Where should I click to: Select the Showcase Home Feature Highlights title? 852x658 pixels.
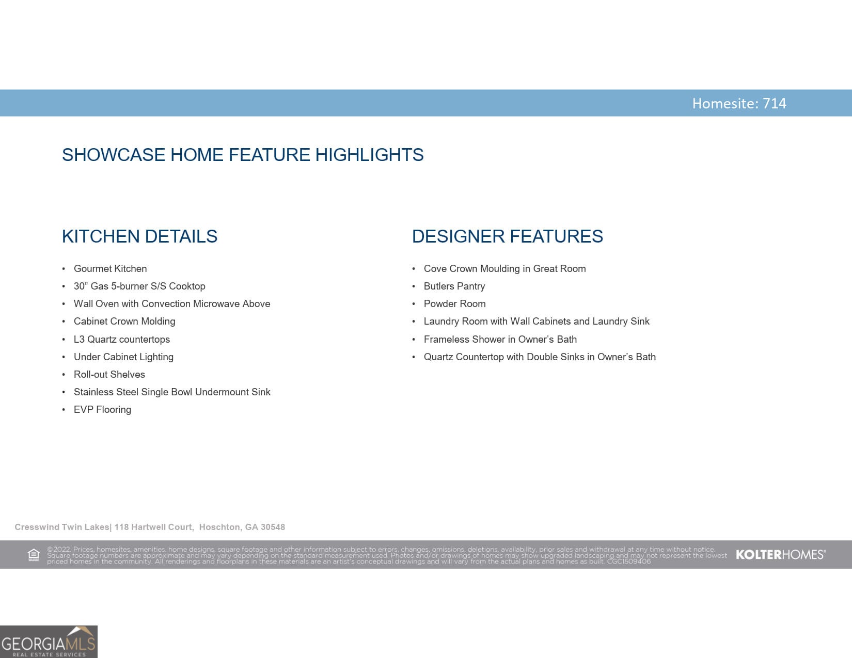[x=243, y=155]
